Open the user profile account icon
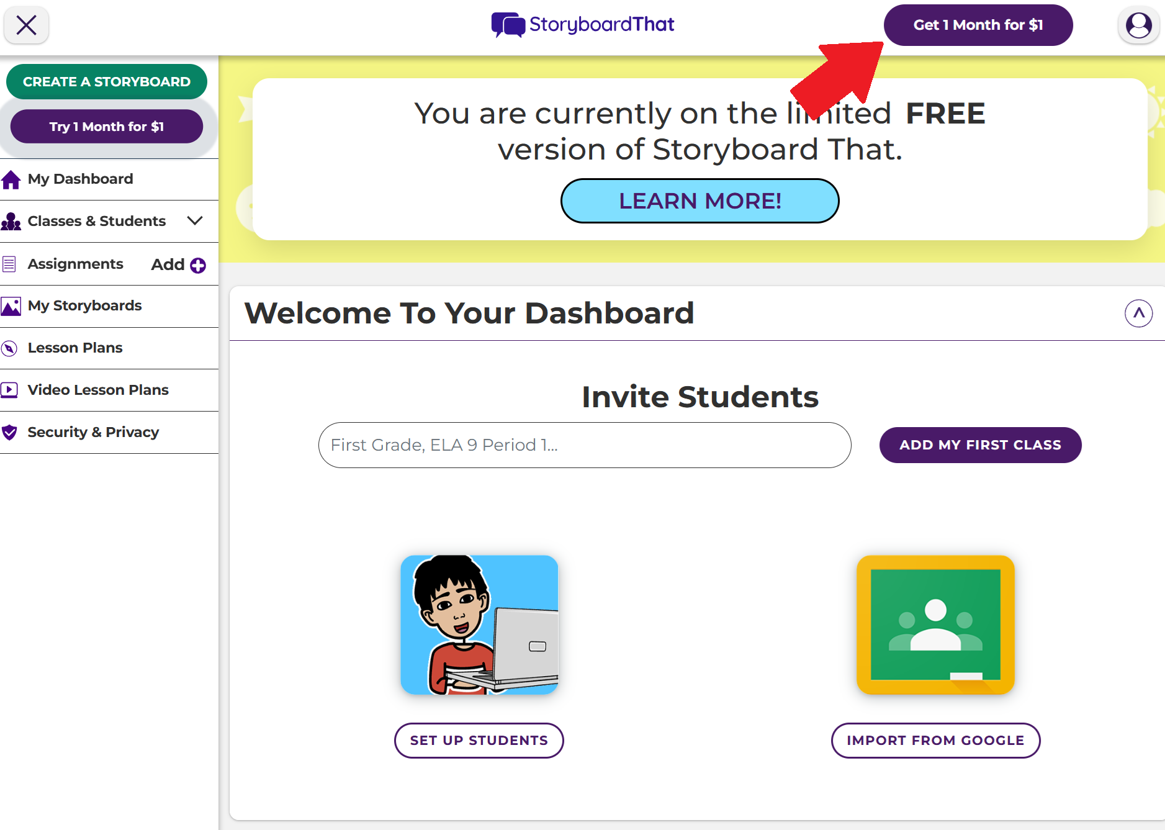The height and width of the screenshot is (830, 1165). [1138, 25]
